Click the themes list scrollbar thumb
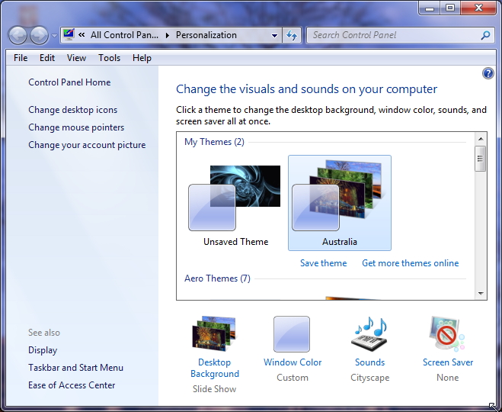This screenshot has height=412, width=502. click(480, 159)
